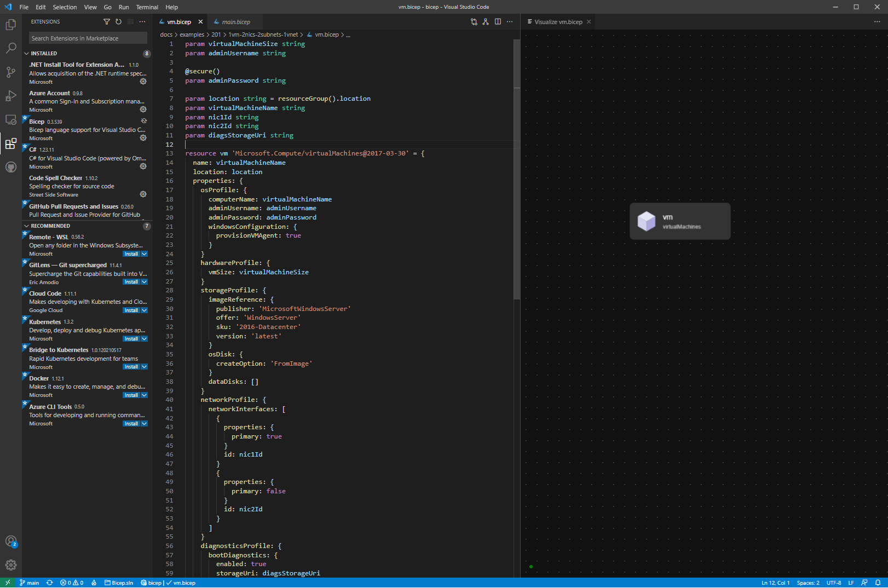
Task: Synchronize changes in status bar
Action: 50,583
